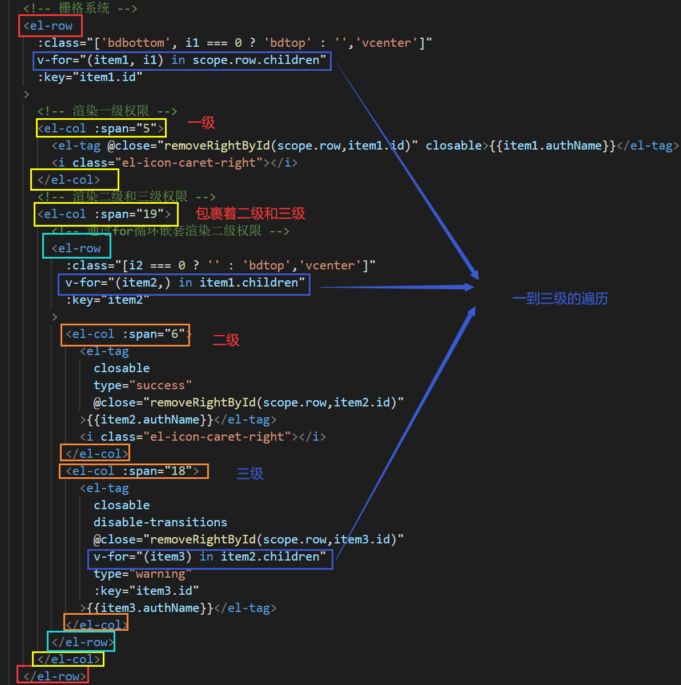Select the disable-transitions attribute
The height and width of the screenshot is (685, 681).
tap(160, 522)
